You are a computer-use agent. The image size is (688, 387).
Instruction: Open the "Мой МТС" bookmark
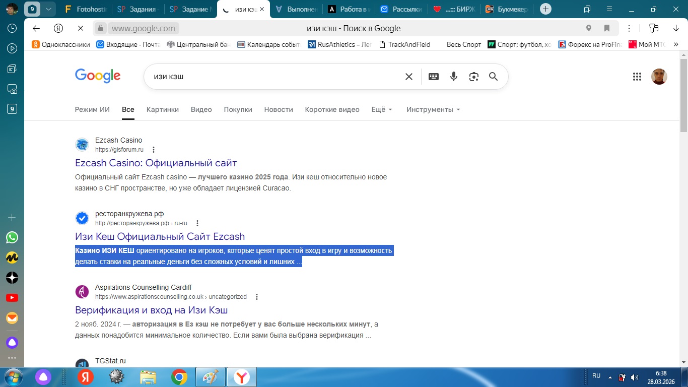[x=647, y=44]
